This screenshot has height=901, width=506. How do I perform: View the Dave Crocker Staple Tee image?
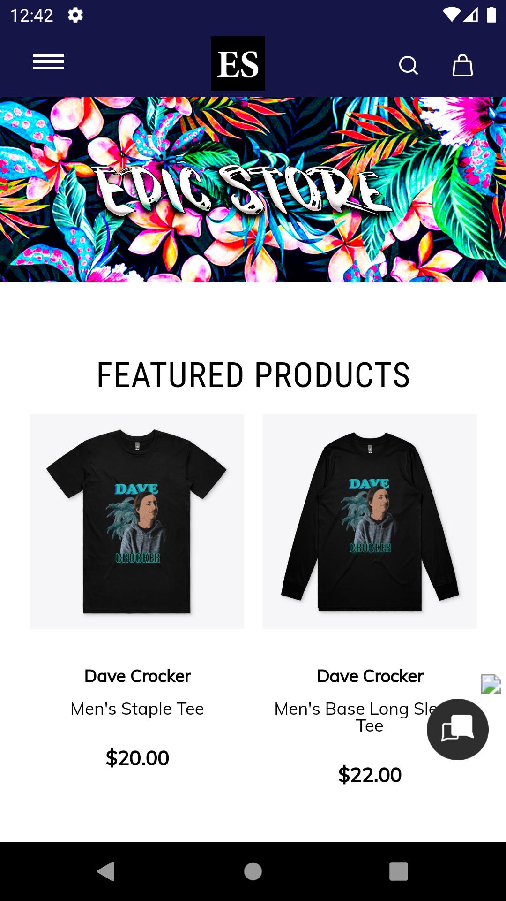pyautogui.click(x=137, y=521)
